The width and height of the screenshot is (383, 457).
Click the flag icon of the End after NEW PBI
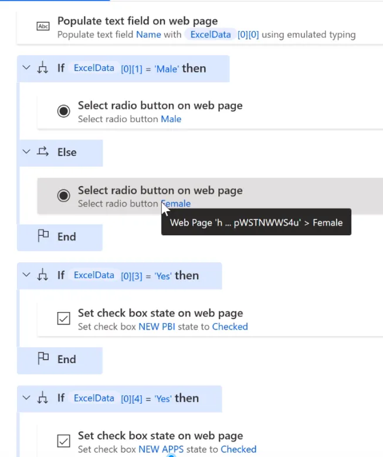[x=43, y=358]
